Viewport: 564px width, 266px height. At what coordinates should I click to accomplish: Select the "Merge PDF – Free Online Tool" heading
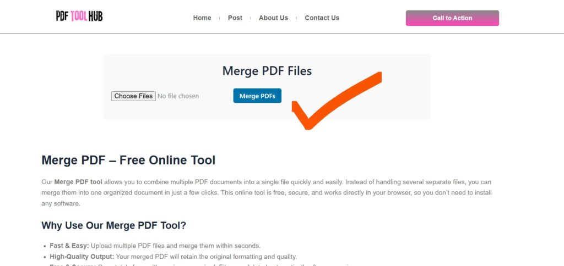[128, 160]
